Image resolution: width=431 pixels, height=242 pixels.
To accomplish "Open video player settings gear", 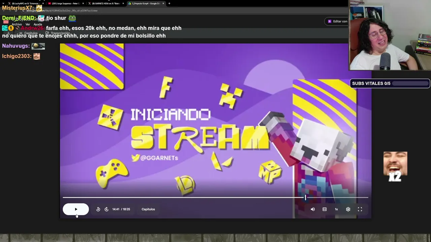I will (348, 209).
